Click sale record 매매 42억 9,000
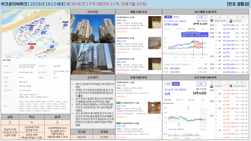 pyautogui.click(x=229, y=41)
